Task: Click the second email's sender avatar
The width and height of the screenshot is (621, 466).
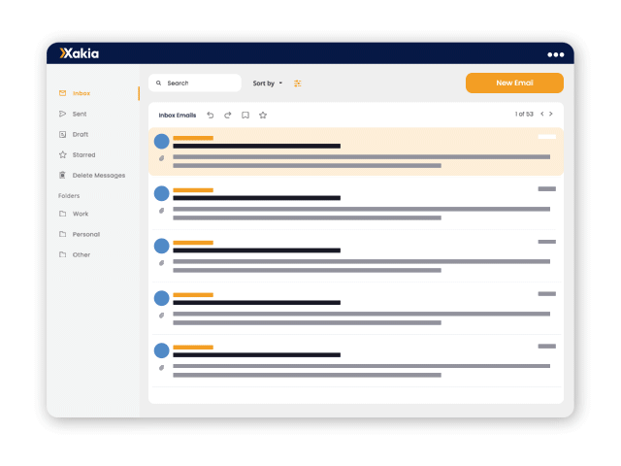Action: coord(162,193)
